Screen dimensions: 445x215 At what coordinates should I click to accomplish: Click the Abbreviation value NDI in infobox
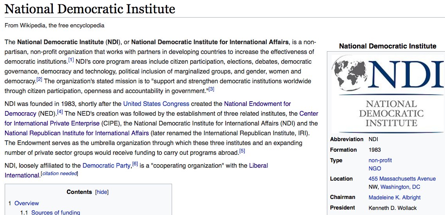(x=373, y=139)
